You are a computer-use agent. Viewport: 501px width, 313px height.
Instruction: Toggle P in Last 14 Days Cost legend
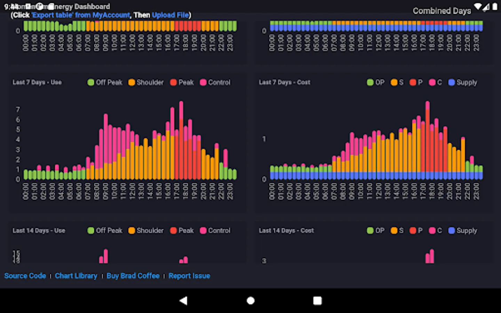pyautogui.click(x=416, y=231)
